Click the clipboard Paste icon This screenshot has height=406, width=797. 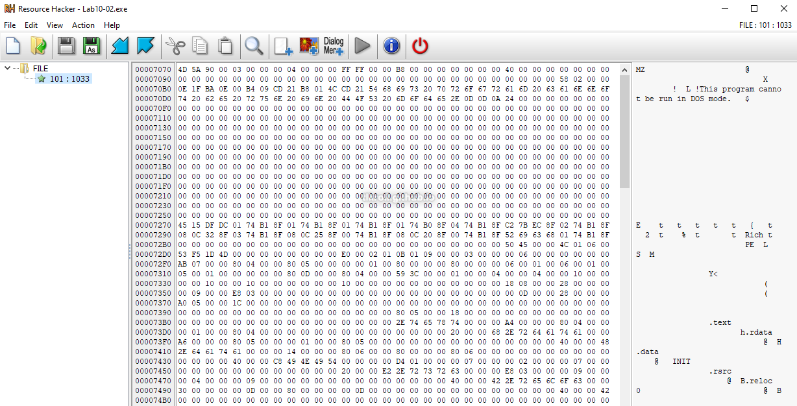point(225,45)
